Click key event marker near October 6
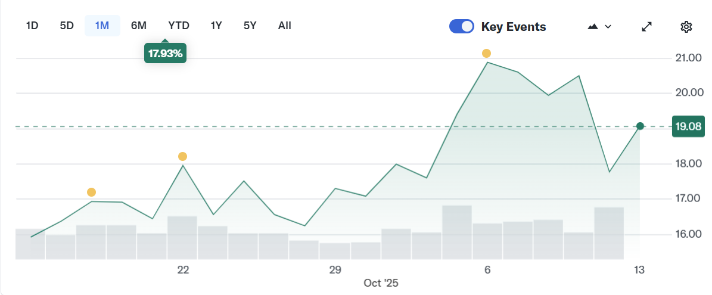Screen dimensions: 712x295 point(487,54)
